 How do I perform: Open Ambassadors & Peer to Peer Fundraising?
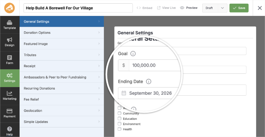pos(62,77)
